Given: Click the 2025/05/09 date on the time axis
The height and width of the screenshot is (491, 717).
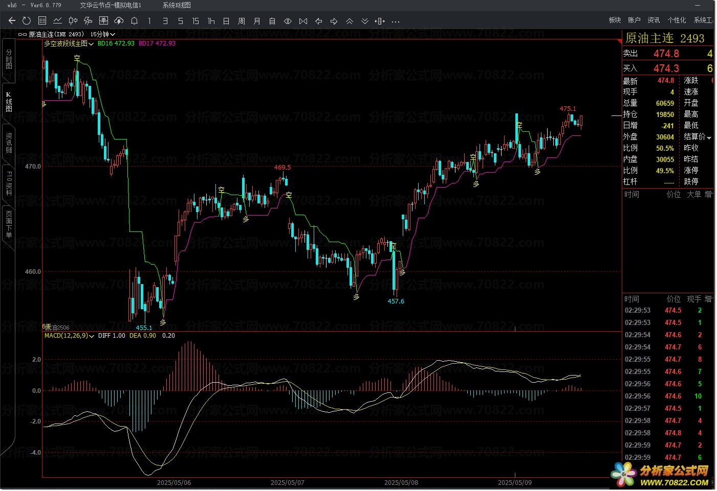Looking at the screenshot, I should (514, 482).
